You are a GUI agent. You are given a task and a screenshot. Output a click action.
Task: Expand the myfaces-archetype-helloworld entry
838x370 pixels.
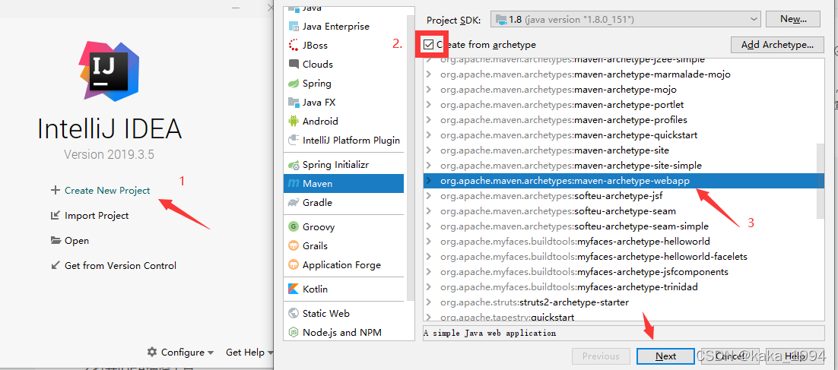[x=429, y=242]
